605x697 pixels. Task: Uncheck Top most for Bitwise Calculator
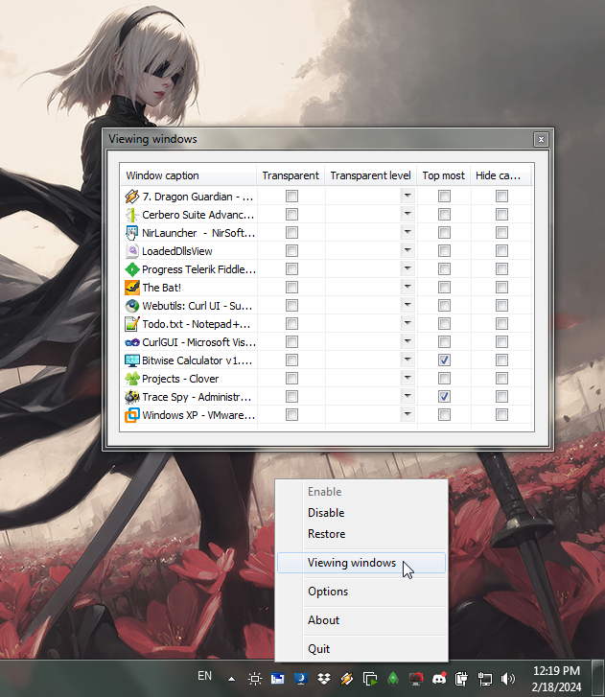click(x=444, y=360)
